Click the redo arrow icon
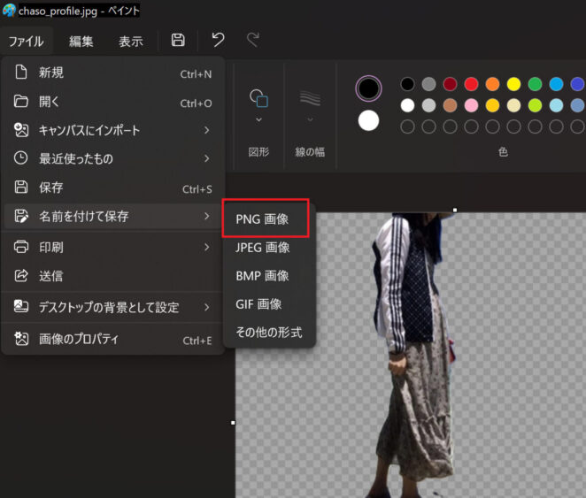Image resolution: width=586 pixels, height=498 pixels. point(253,40)
